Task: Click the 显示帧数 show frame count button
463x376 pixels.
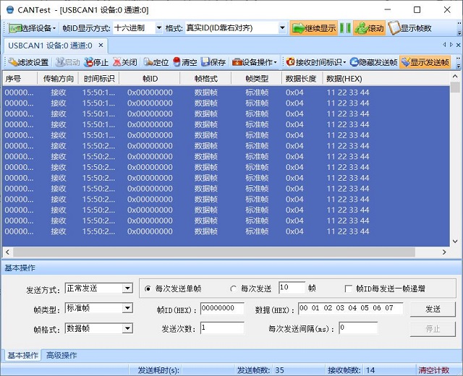Action: tap(410, 28)
